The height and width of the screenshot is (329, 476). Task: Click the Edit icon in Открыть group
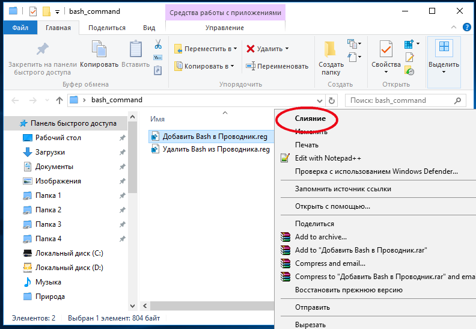pos(409,57)
